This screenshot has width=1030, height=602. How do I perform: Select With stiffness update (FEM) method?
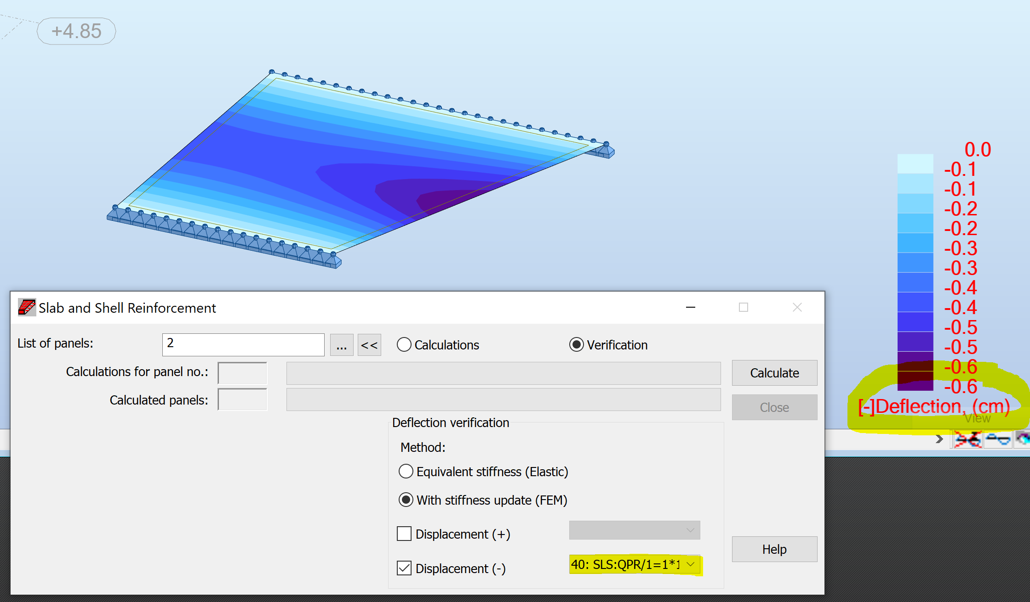(x=406, y=500)
